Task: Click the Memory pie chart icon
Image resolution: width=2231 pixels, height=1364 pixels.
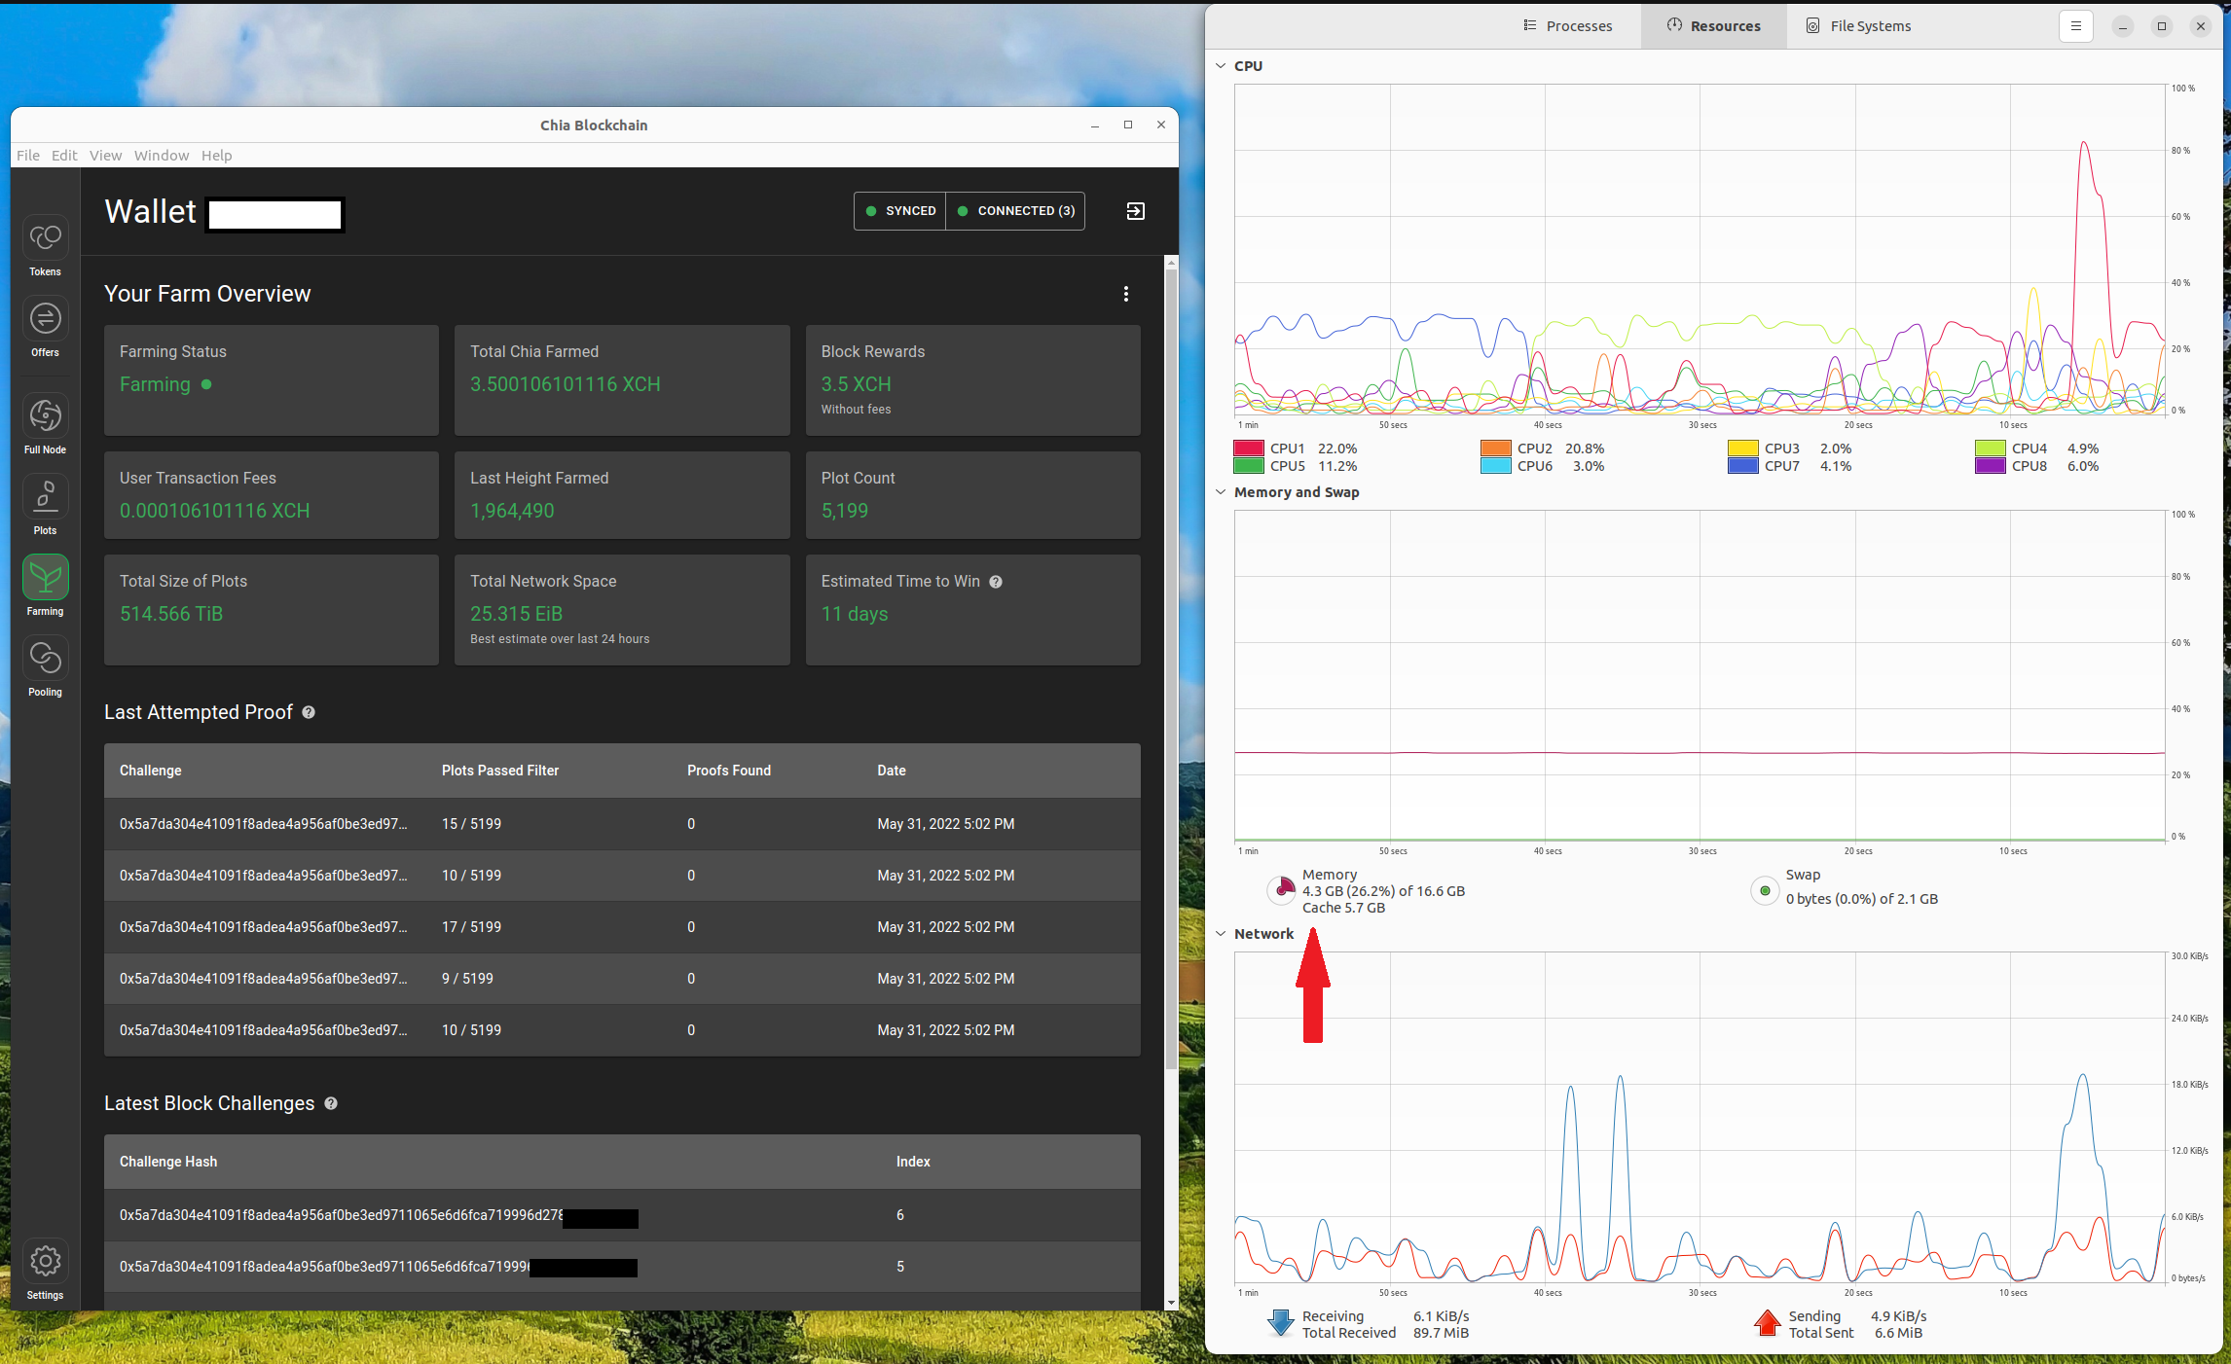Action: click(1283, 889)
